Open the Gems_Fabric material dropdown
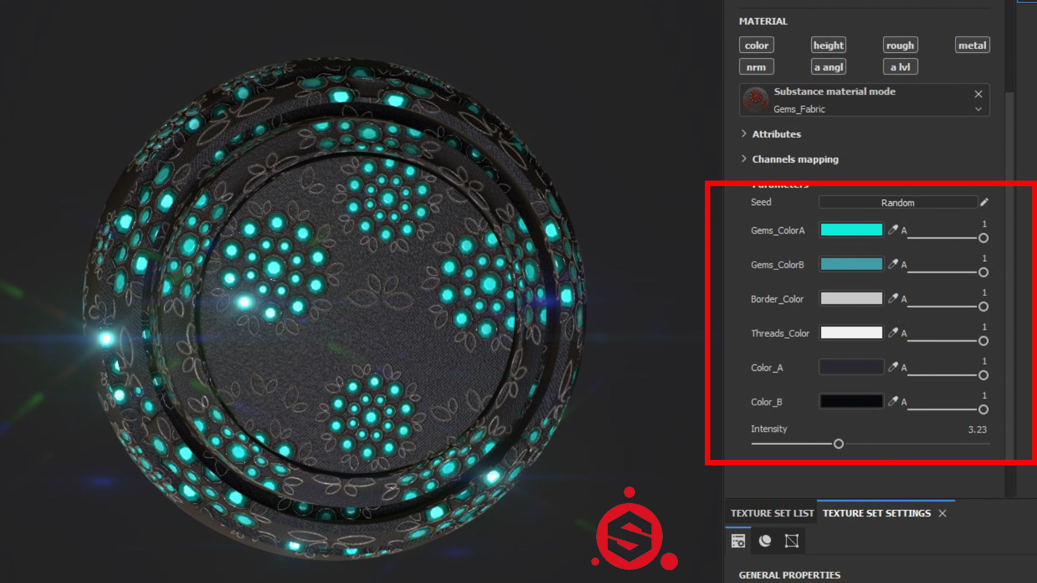1037x583 pixels. point(978,109)
